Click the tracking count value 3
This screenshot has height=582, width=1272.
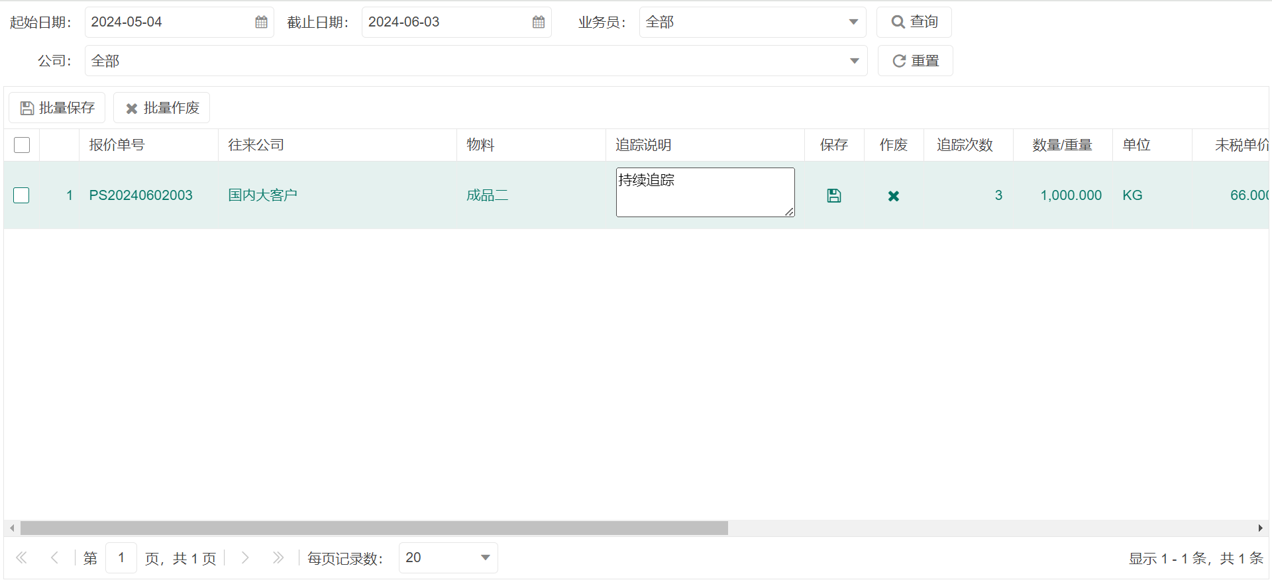pyautogui.click(x=998, y=195)
